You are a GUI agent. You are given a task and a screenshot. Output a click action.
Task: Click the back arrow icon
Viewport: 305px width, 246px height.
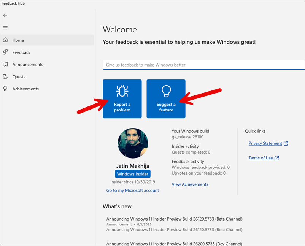(5, 16)
